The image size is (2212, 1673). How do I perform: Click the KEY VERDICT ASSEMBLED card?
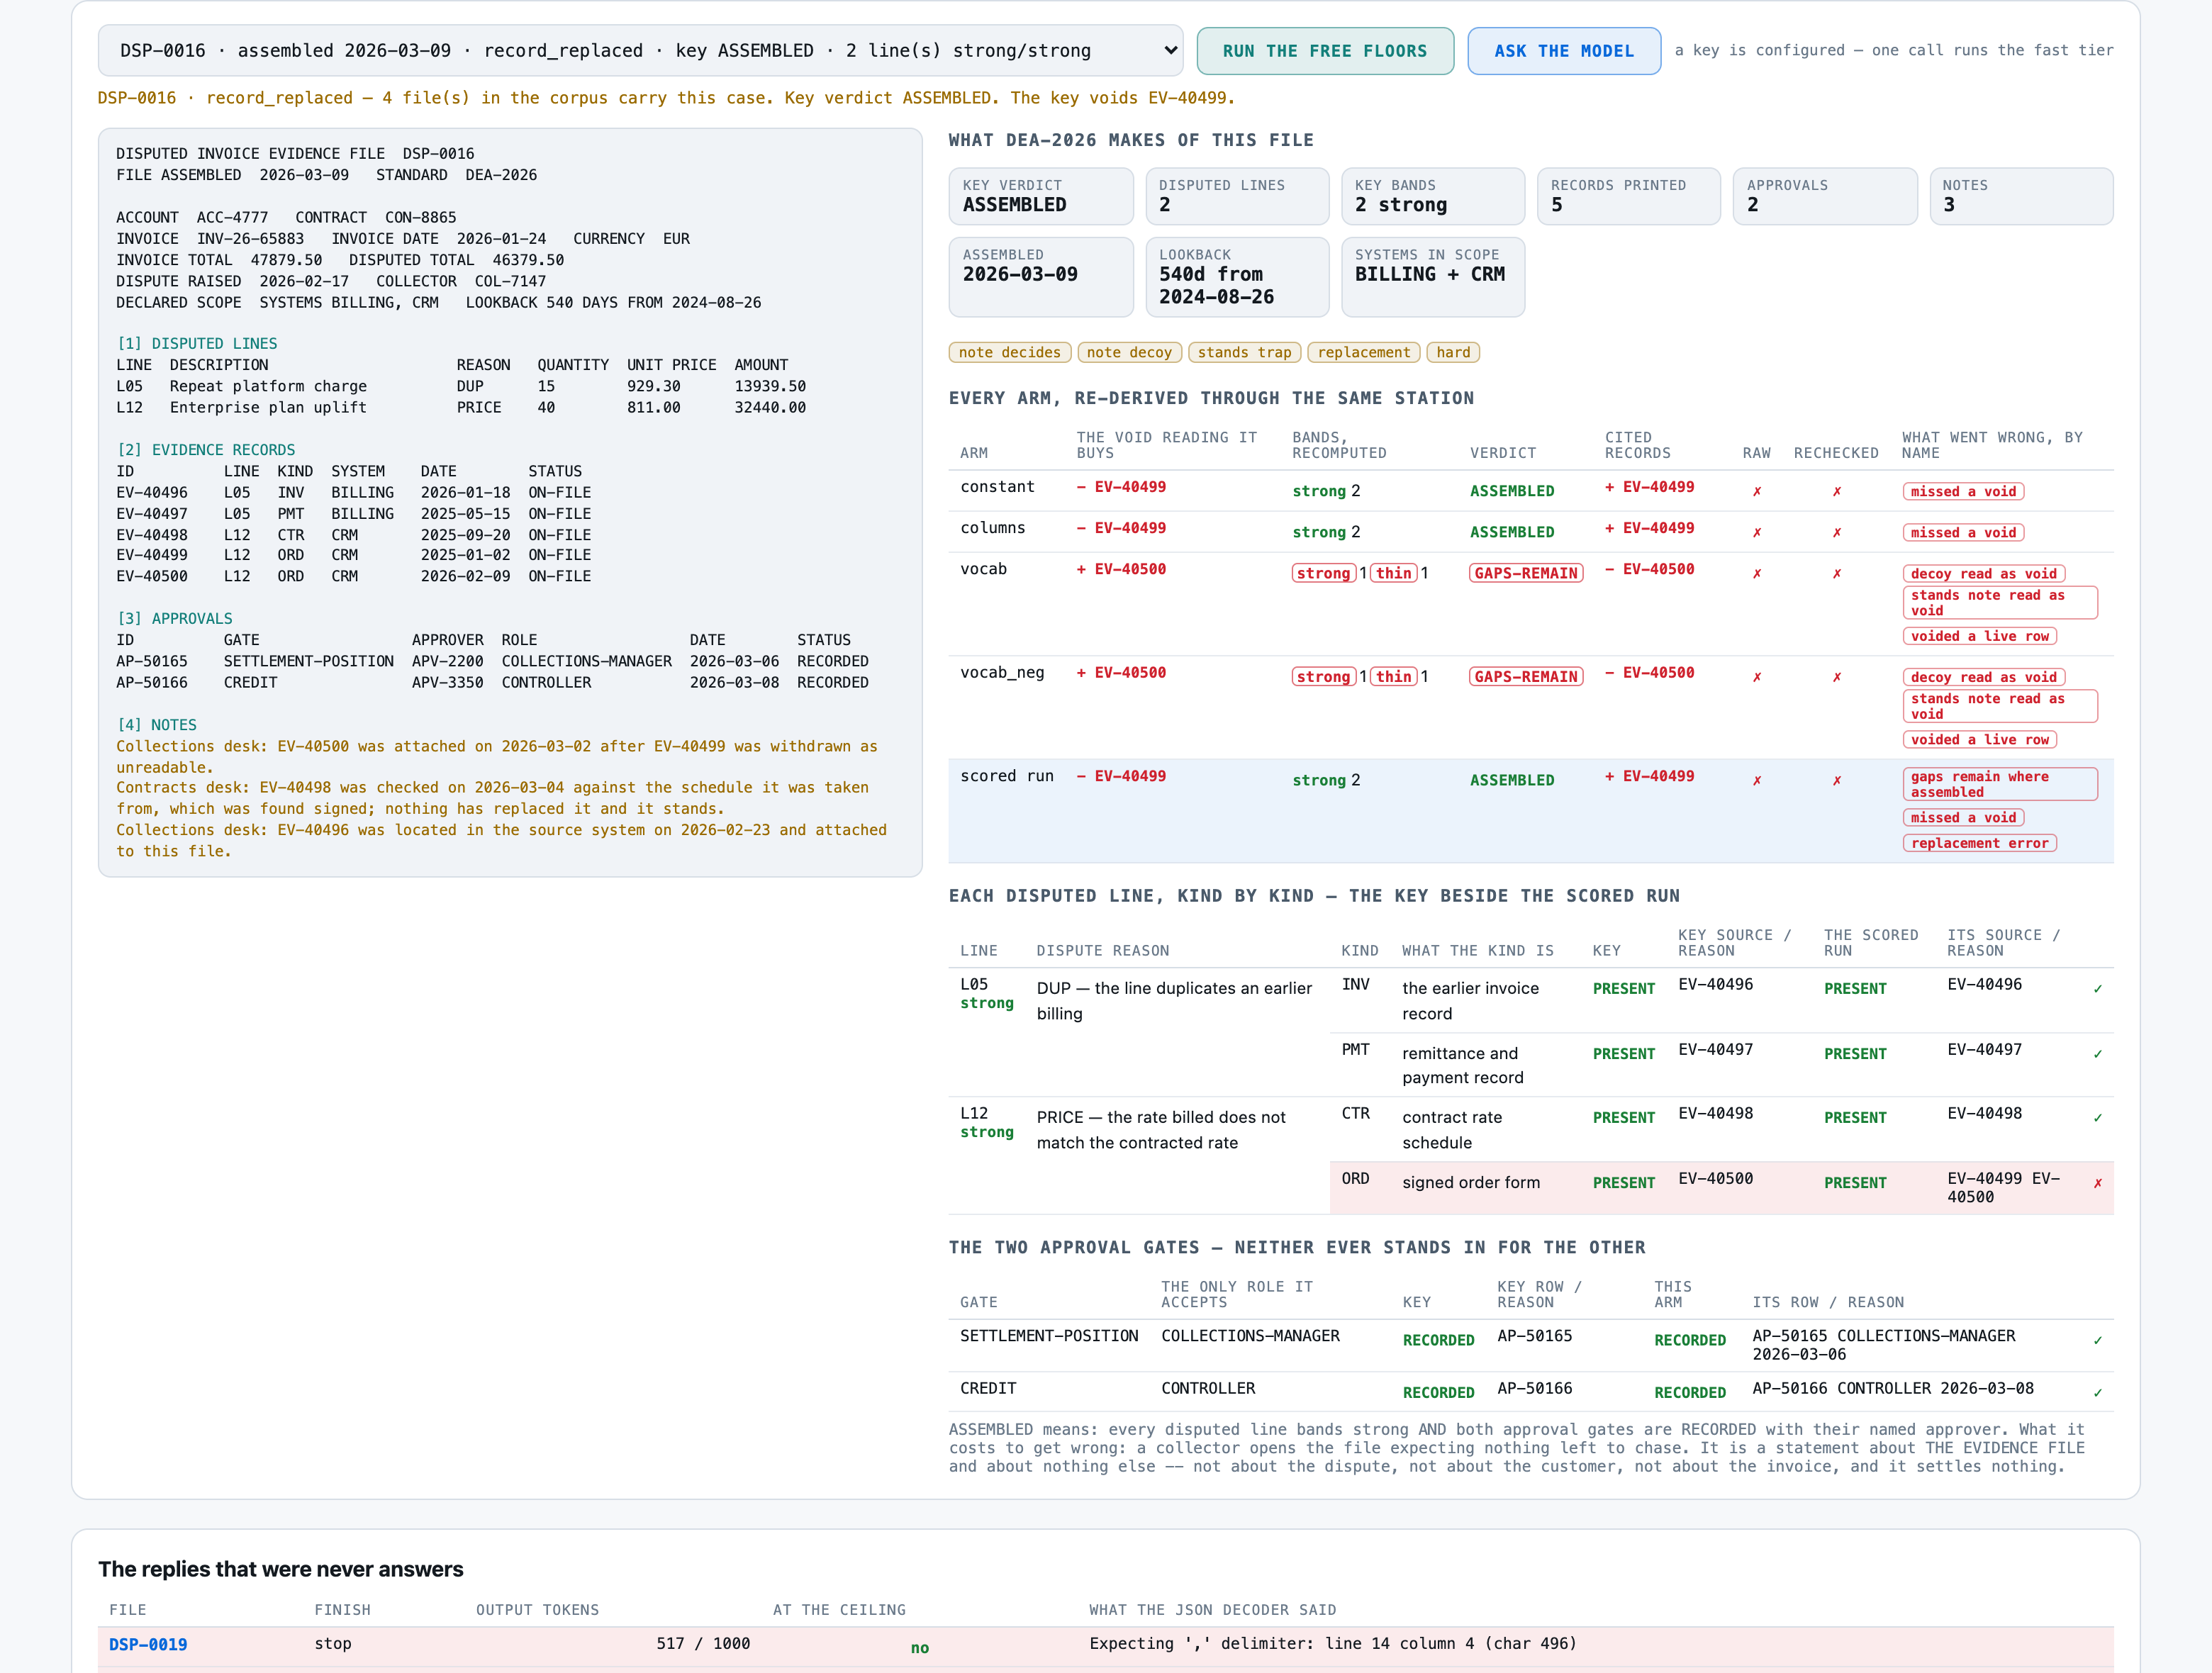coord(1040,196)
